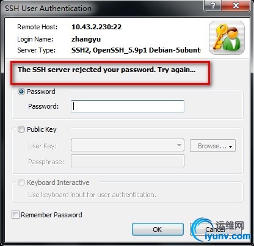
Task: Select the Keyboard Interactive radio option
Action: (21, 183)
